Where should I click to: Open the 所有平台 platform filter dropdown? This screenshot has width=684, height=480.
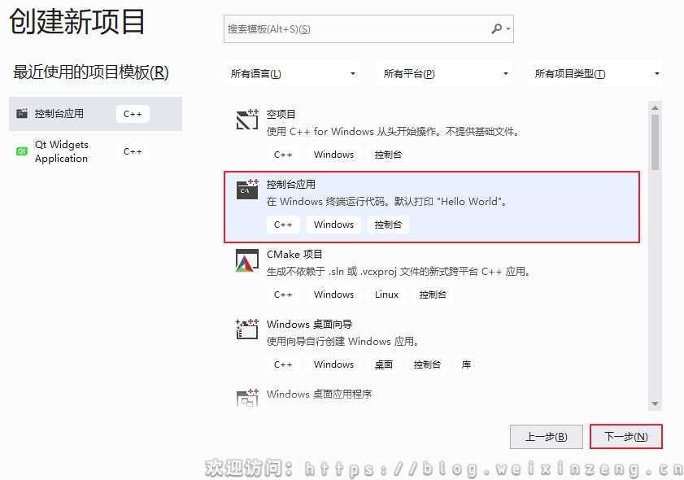pos(443,74)
